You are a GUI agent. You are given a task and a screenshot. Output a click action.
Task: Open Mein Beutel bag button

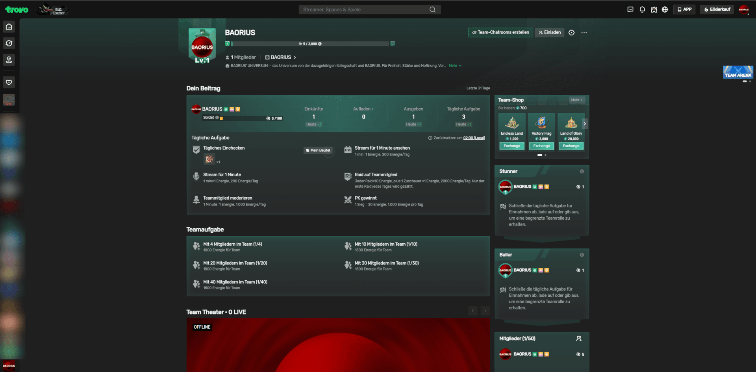click(318, 150)
